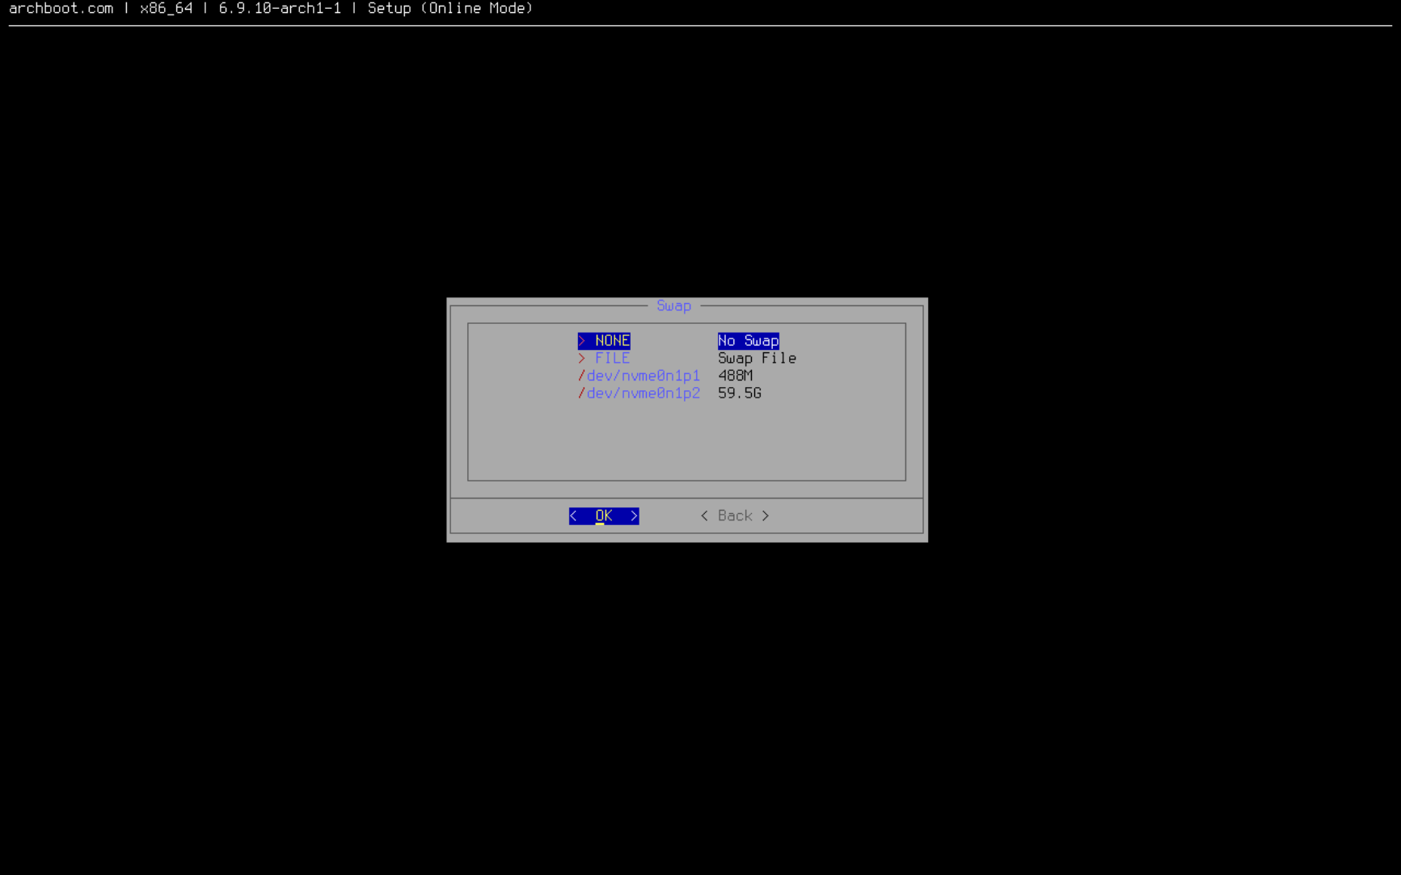Image resolution: width=1401 pixels, height=875 pixels.
Task: Select /dev/nvme0n1p2 as swap partition
Action: pos(639,393)
